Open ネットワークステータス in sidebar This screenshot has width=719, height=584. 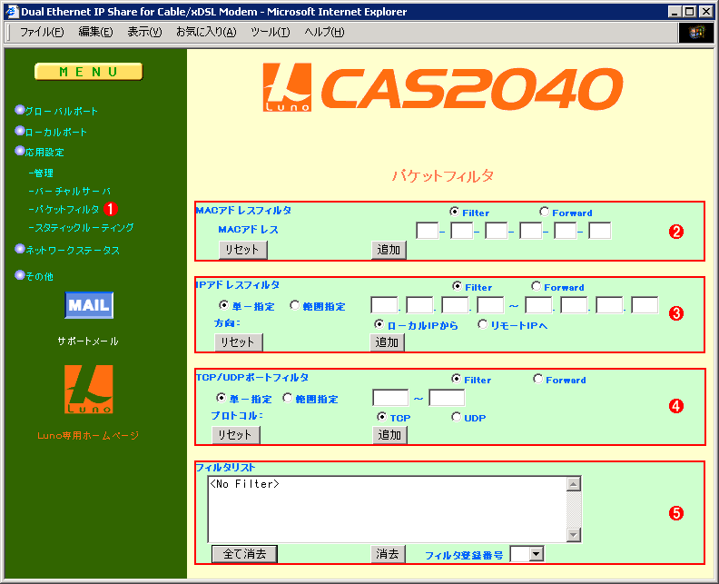pos(73,250)
